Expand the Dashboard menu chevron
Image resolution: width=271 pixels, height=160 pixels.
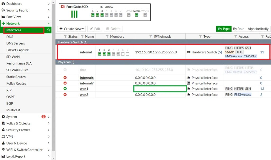[x=49, y=4]
